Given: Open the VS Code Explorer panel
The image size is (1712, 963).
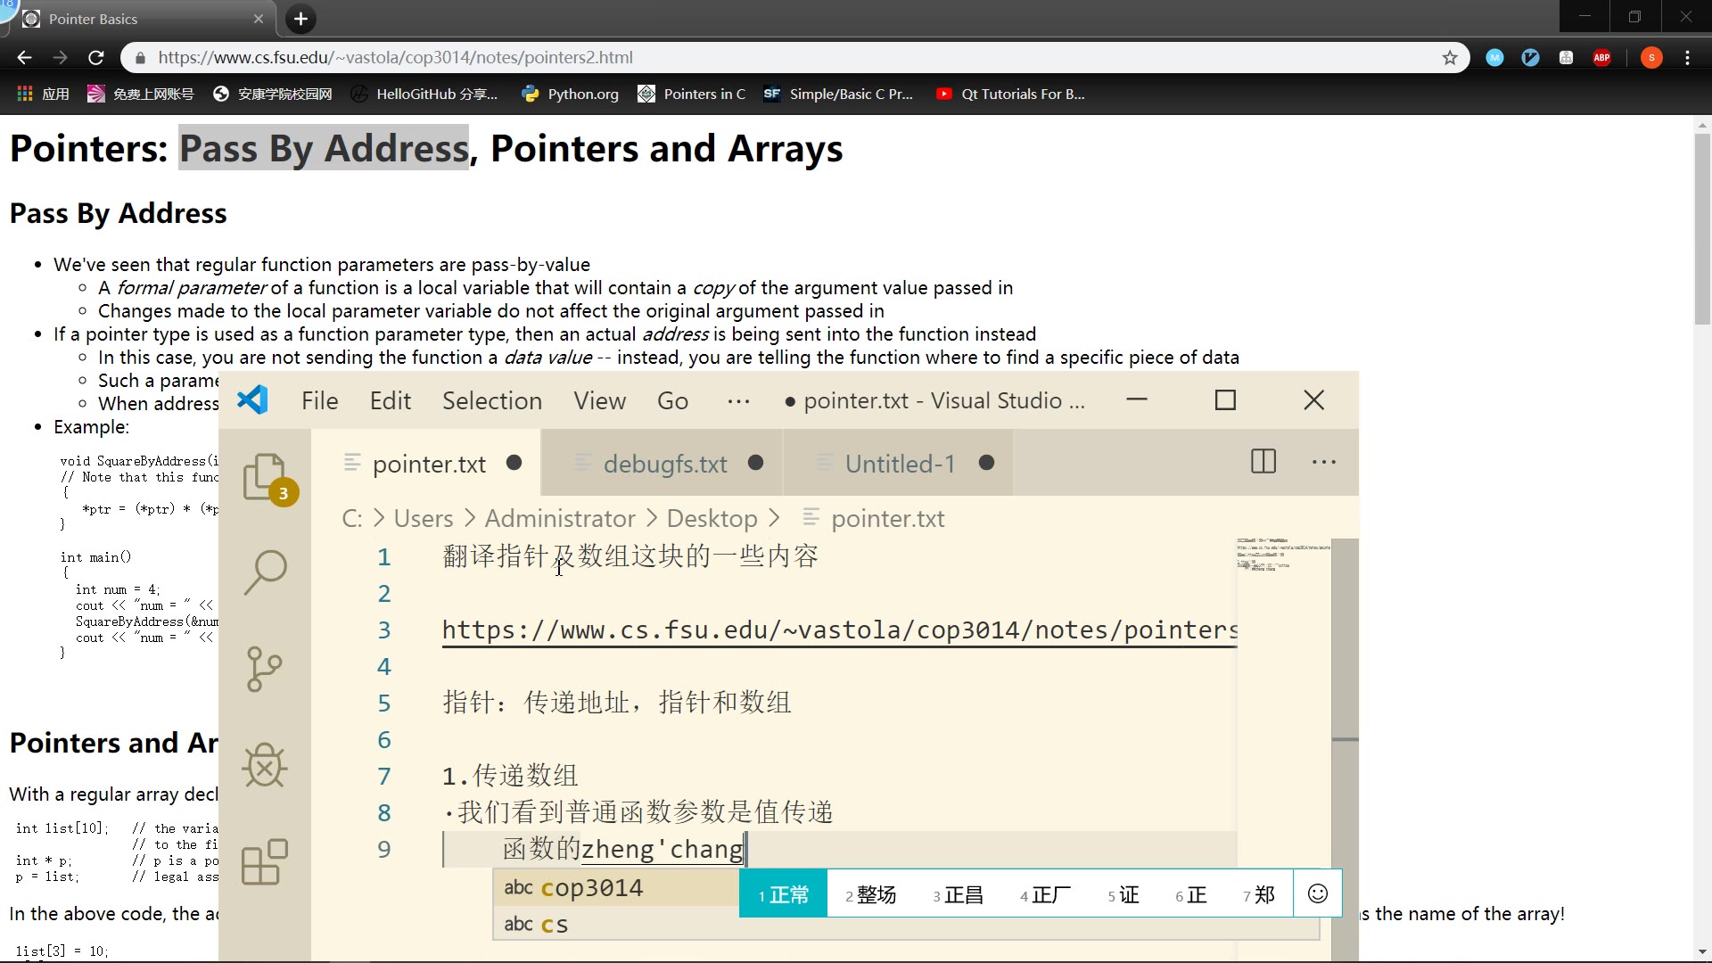Looking at the screenshot, I should [265, 477].
